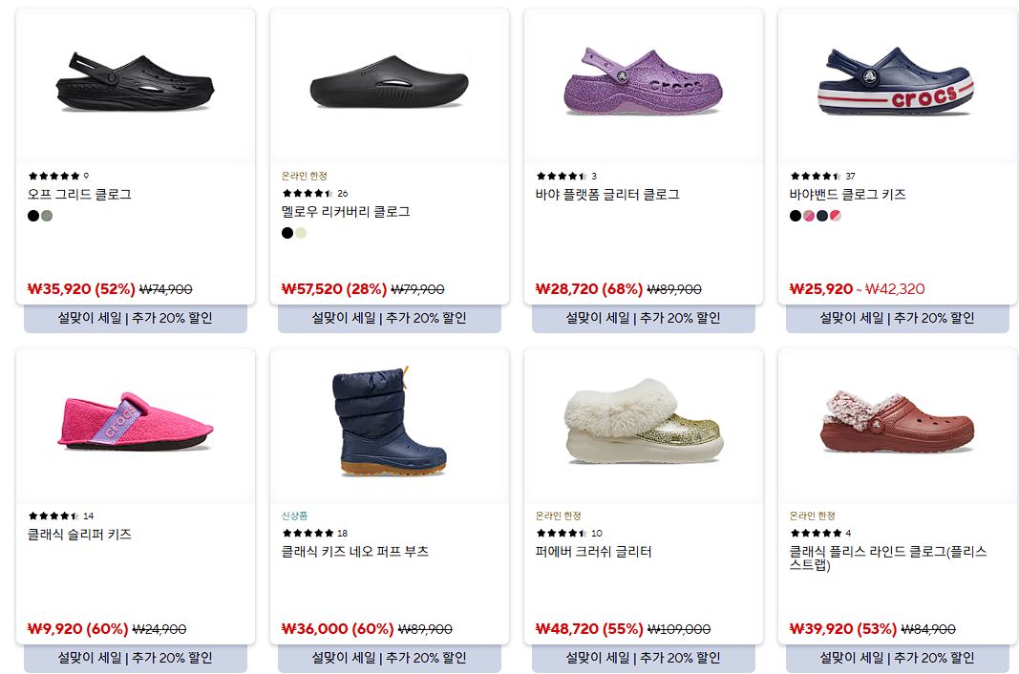View the navy puff boot image
Image resolution: width=1019 pixels, height=674 pixels.
[390, 421]
